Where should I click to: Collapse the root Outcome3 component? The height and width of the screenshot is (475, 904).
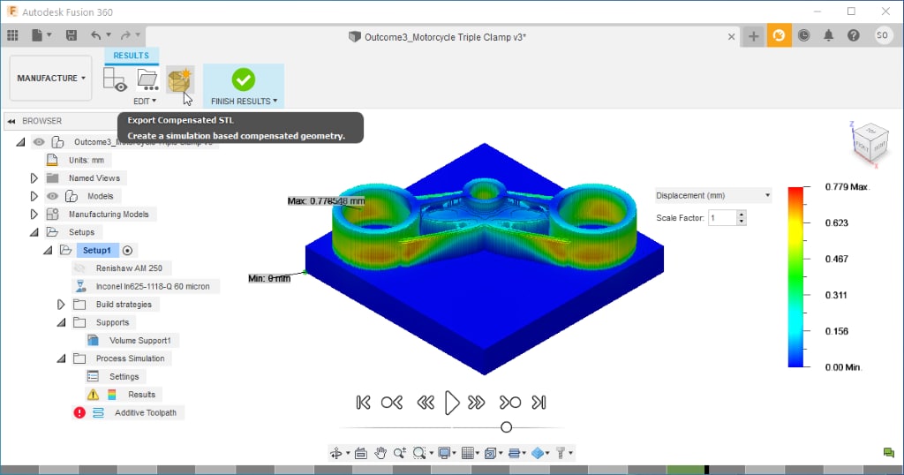pos(21,142)
